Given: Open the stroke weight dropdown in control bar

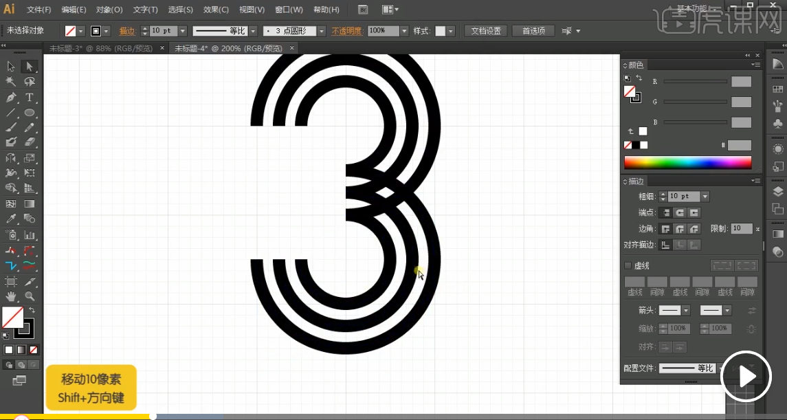Looking at the screenshot, I should [x=182, y=31].
